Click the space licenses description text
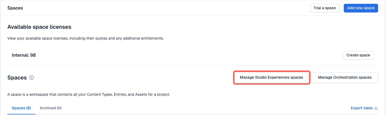 pyautogui.click(x=85, y=38)
